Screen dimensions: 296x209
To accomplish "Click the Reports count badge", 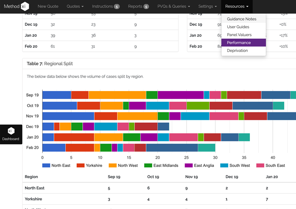I will pos(146,7).
